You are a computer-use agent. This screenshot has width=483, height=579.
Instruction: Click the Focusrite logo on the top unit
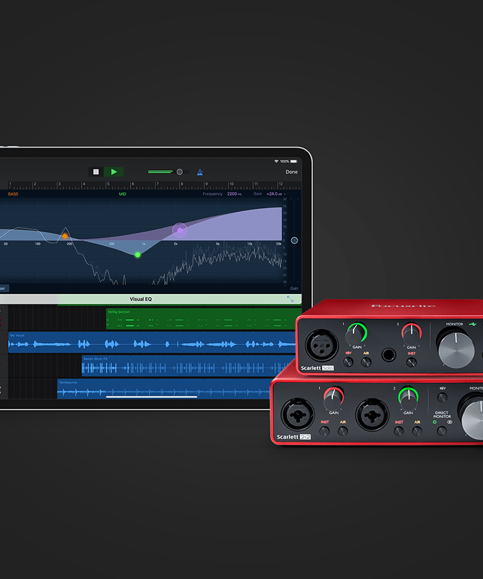tap(402, 306)
